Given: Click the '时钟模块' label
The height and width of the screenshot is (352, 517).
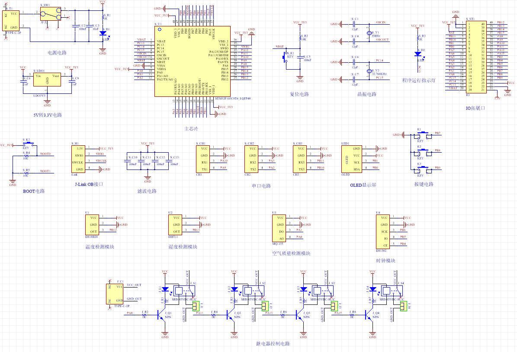Looking at the screenshot, I should coord(386,261).
